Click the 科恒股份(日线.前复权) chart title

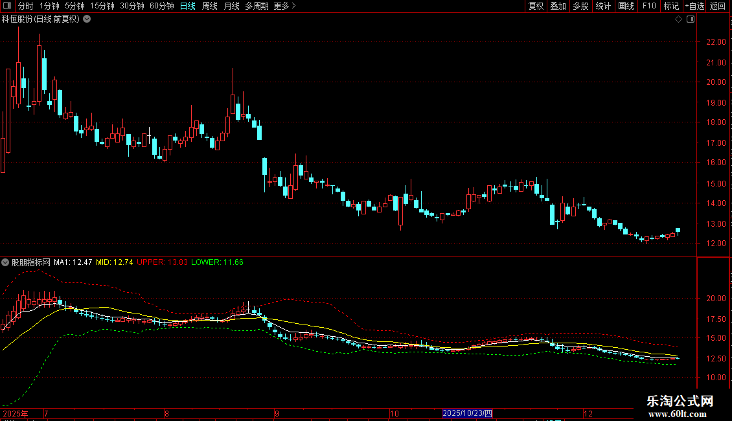[41, 19]
